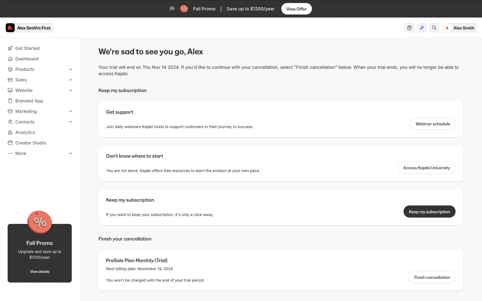Click the percent badge in top banner
The height and width of the screenshot is (301, 482).
184,9
